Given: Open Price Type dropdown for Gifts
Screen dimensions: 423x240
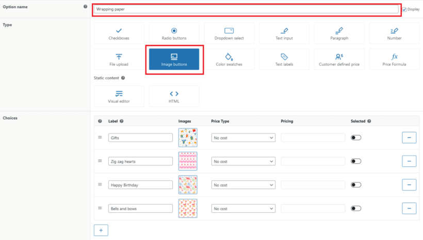Looking at the screenshot, I should (x=243, y=138).
